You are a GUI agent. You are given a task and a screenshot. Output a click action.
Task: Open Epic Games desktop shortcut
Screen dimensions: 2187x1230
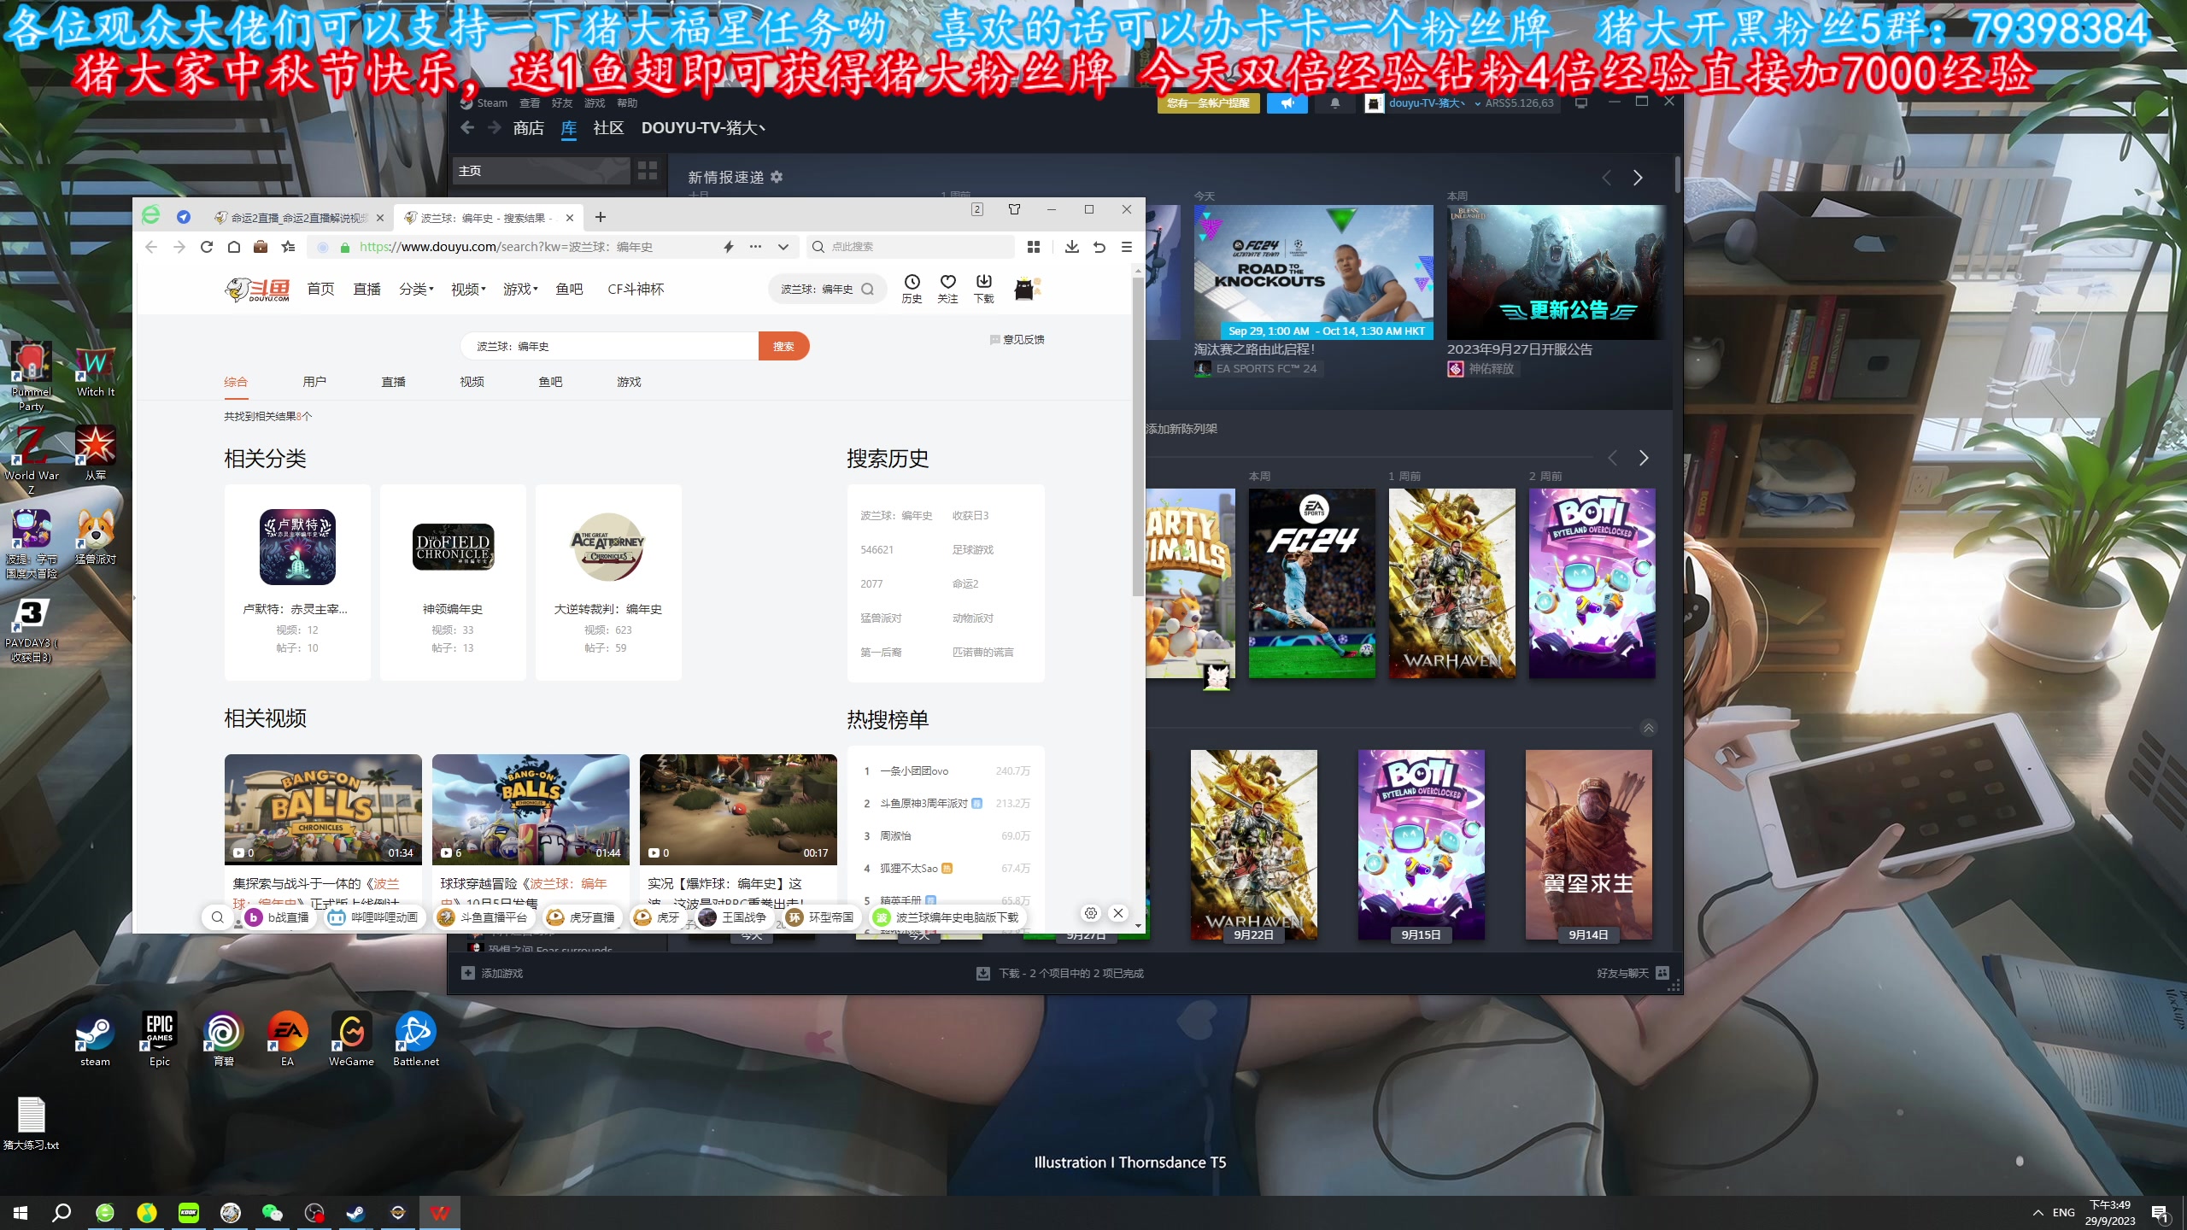click(x=160, y=1040)
